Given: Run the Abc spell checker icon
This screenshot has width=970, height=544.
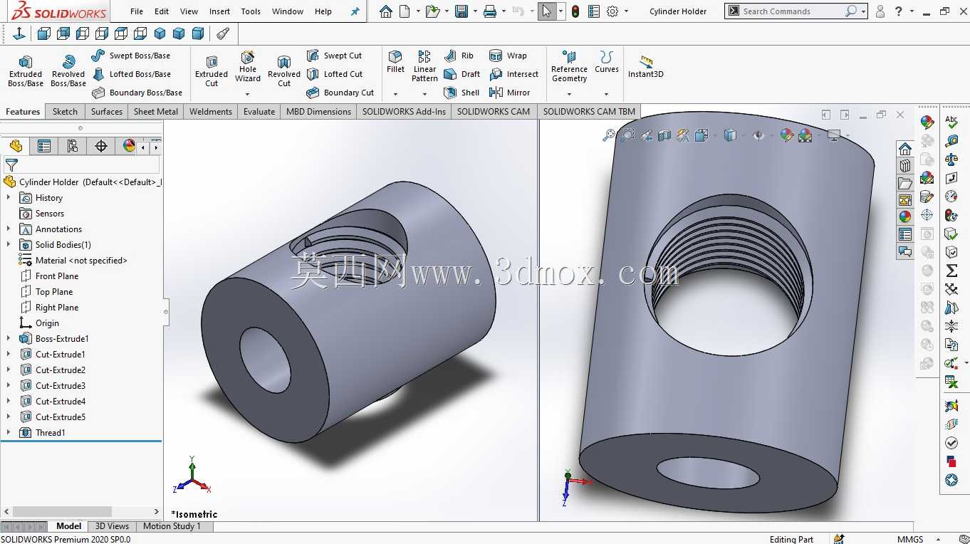Looking at the screenshot, I should pyautogui.click(x=951, y=121).
